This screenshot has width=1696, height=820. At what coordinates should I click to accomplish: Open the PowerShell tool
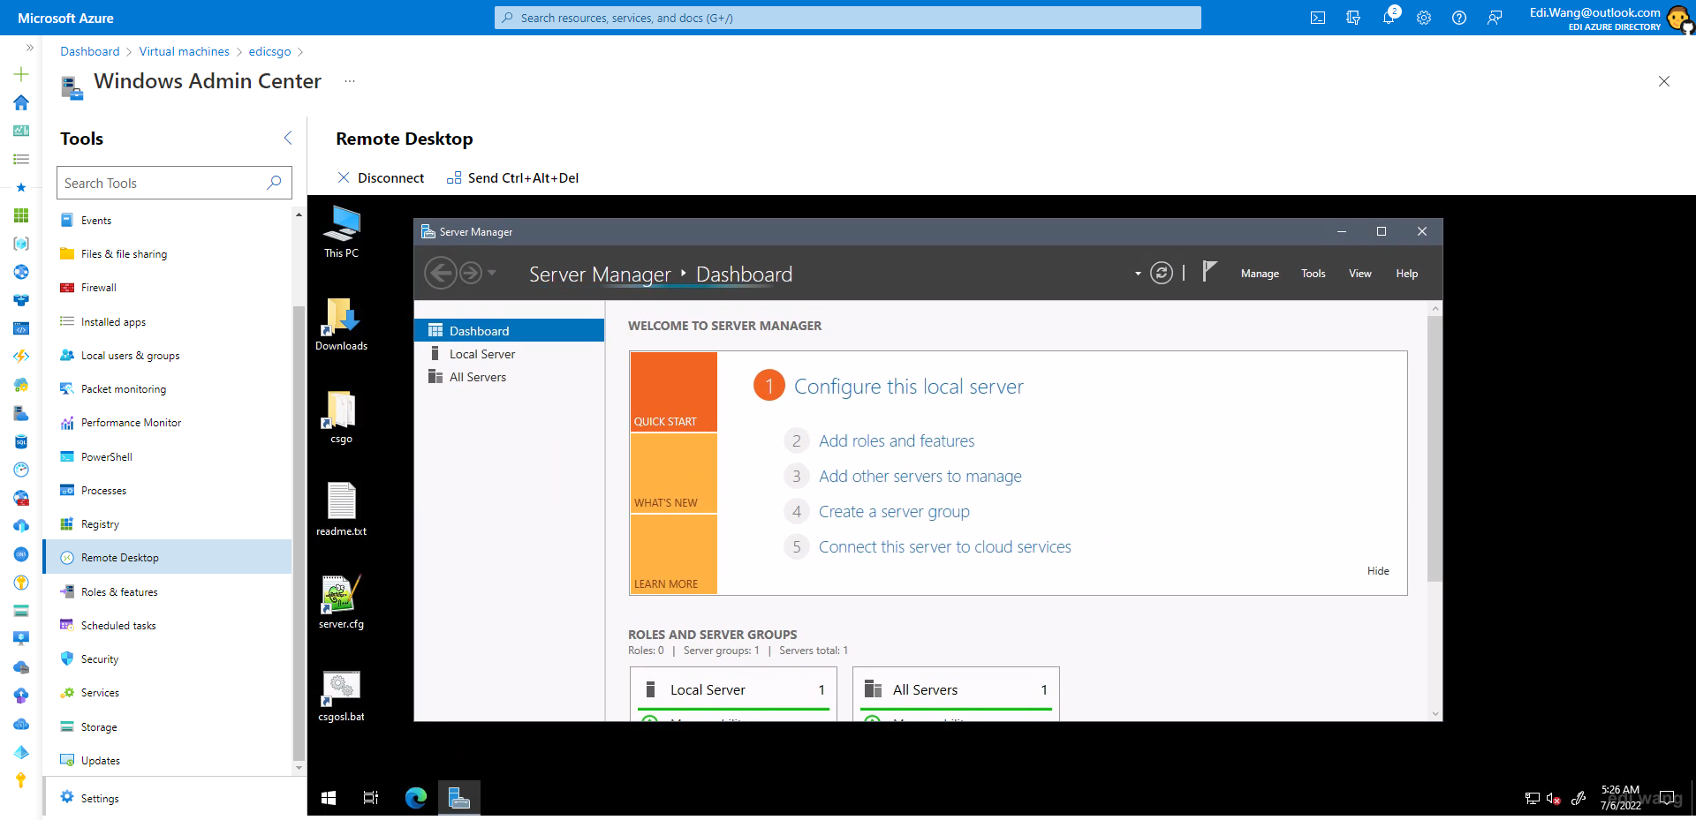point(168,457)
